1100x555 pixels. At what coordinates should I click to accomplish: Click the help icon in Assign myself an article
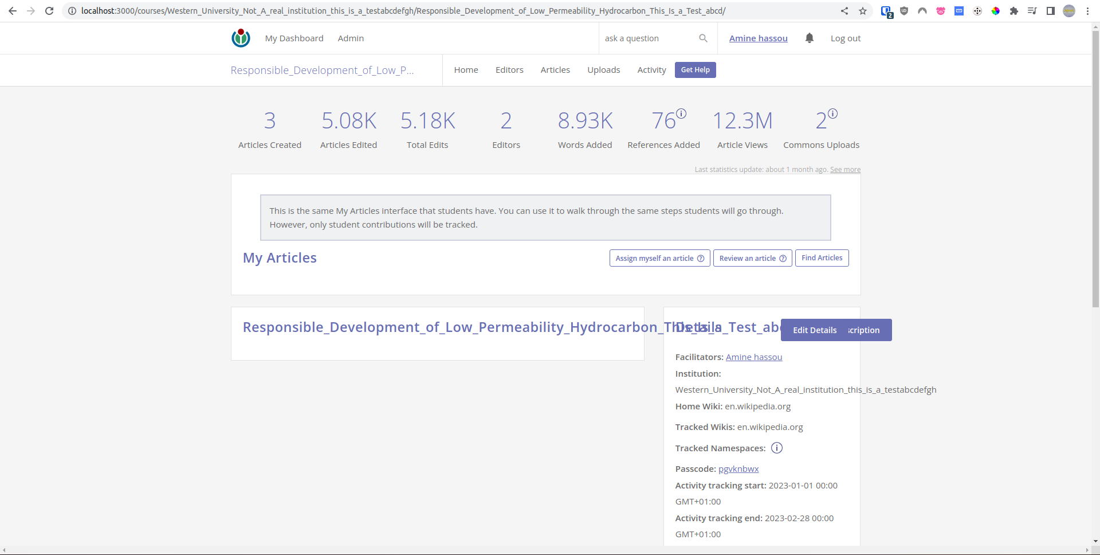click(701, 258)
